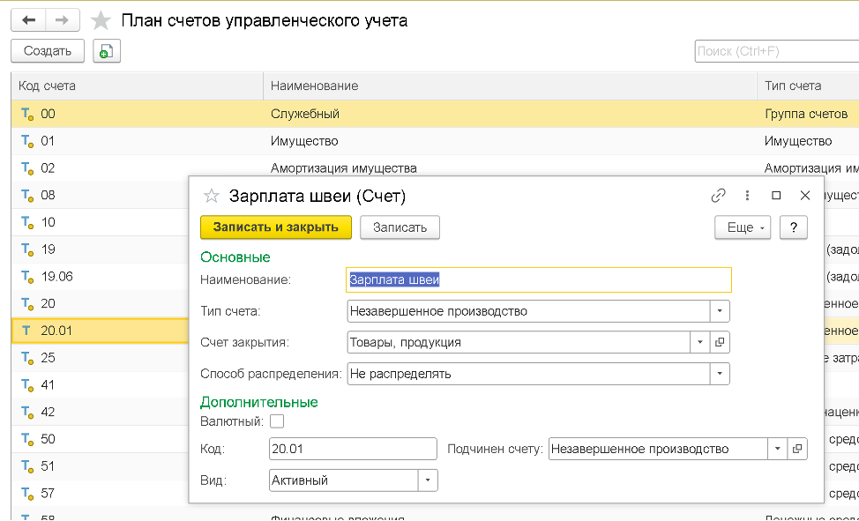Click the create-by-copying icon next to Создать
Viewport: 859px width, 521px height.
tap(106, 52)
